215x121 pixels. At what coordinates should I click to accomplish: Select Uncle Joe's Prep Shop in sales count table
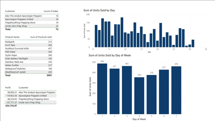coord(32,26)
